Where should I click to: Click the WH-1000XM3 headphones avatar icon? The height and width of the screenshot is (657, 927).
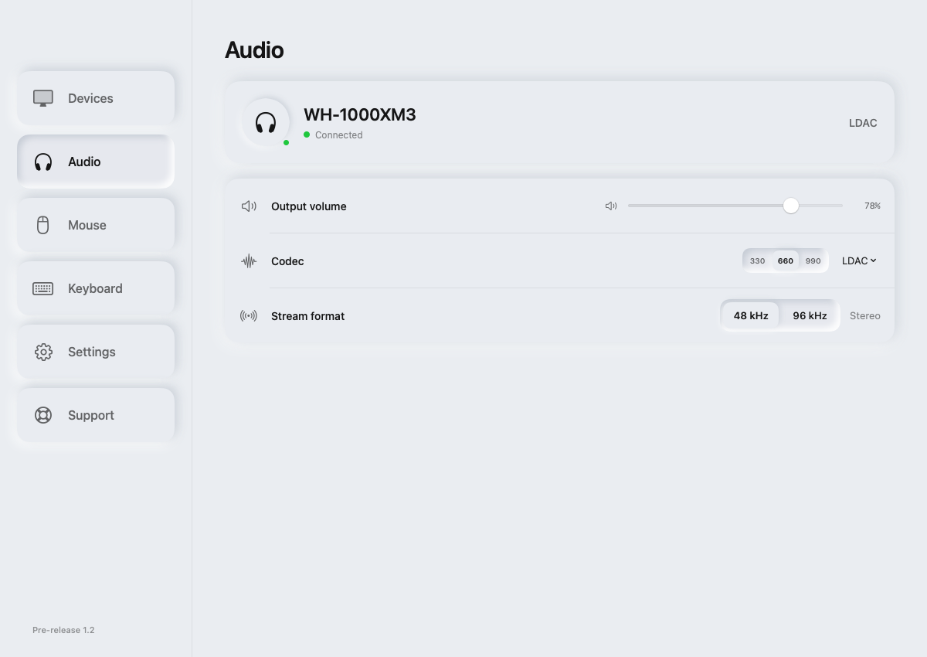(266, 122)
